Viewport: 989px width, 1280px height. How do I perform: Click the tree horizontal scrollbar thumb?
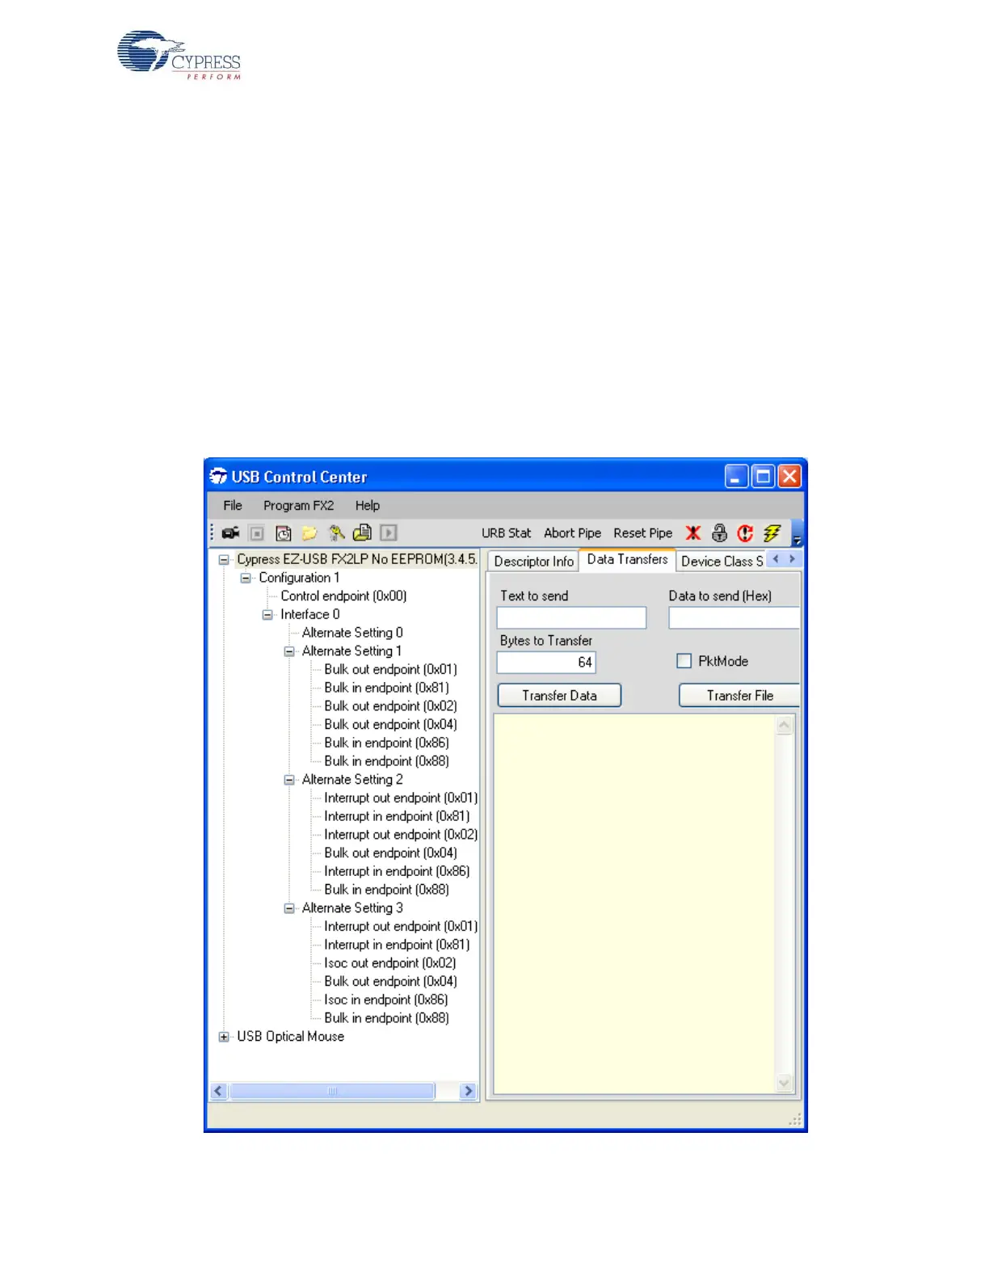click(x=332, y=1092)
